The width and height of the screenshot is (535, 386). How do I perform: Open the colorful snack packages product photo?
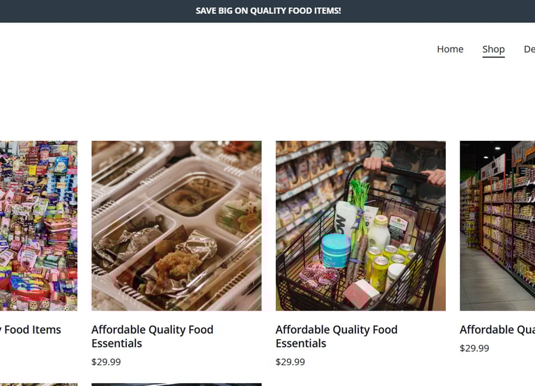[x=38, y=226]
